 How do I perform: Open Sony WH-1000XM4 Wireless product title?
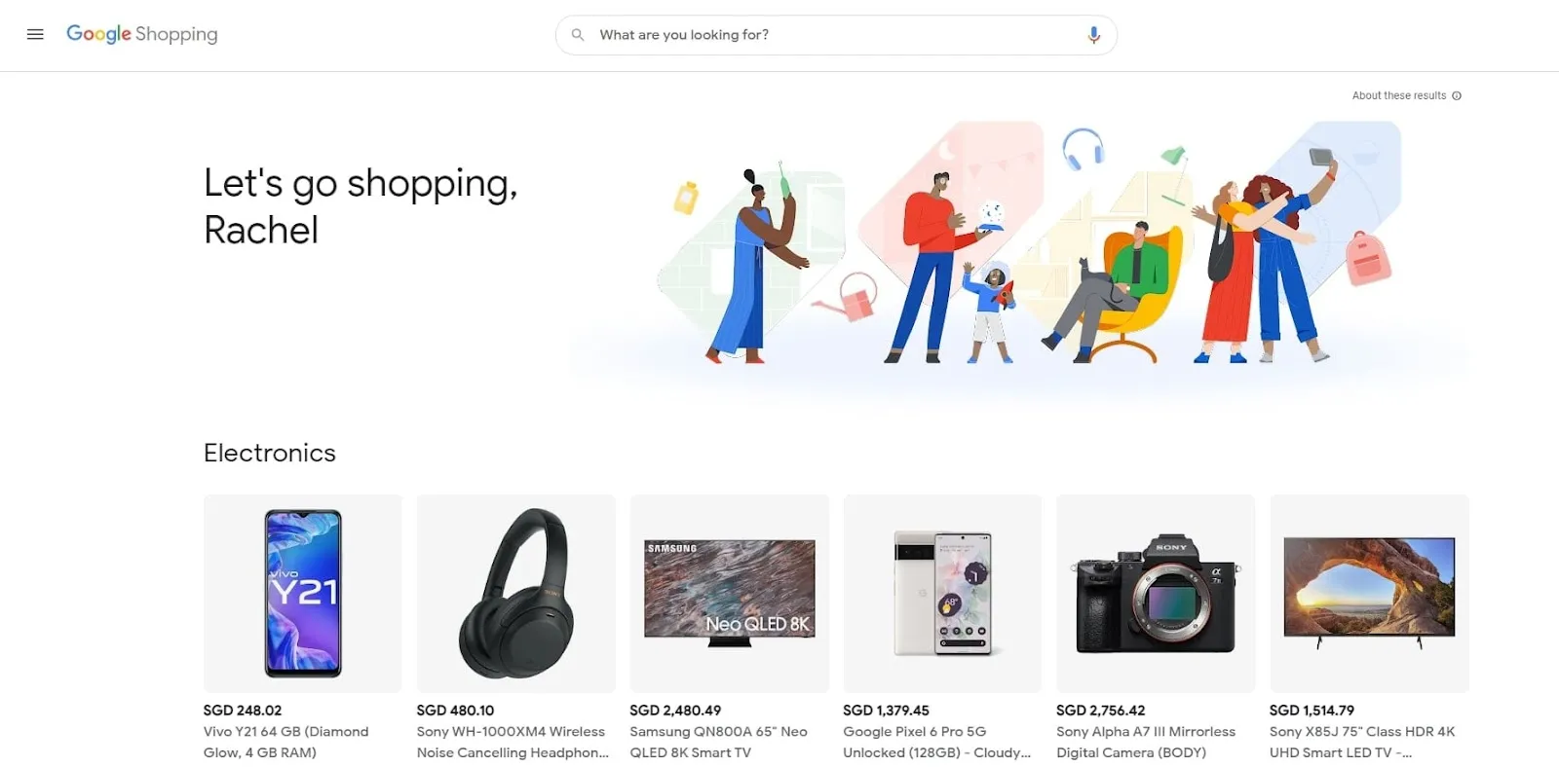(513, 742)
